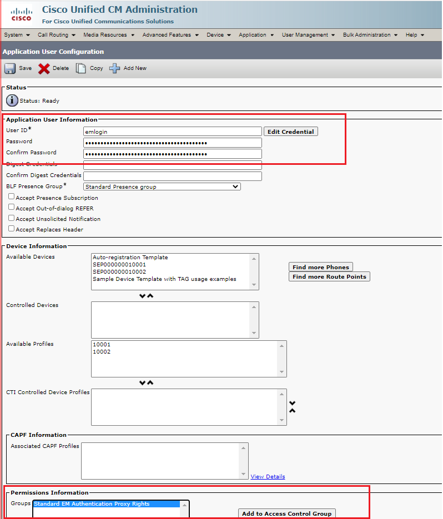Open the System menu
Image resolution: width=443 pixels, height=519 pixels.
[x=17, y=35]
